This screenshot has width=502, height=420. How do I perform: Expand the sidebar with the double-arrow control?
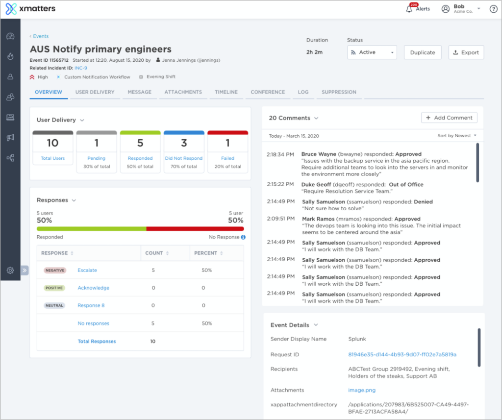click(x=24, y=270)
